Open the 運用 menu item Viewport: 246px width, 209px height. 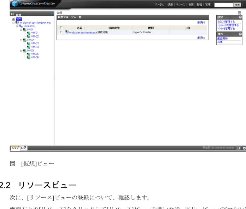(170, 5)
